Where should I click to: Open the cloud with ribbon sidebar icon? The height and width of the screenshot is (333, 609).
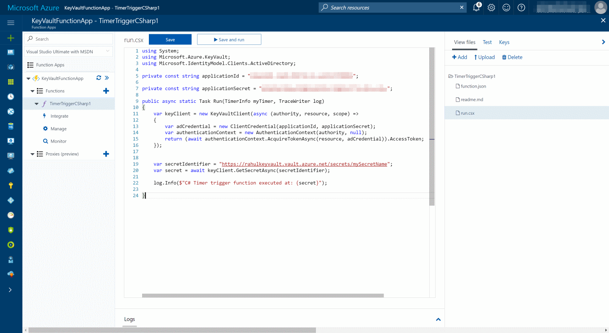pyautogui.click(x=11, y=274)
